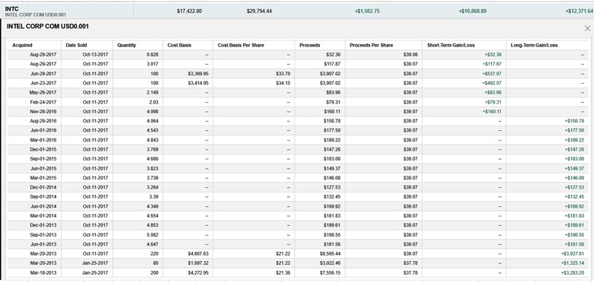The width and height of the screenshot is (594, 283).
Task: Select total gain +$12,371.64
Action: pyautogui.click(x=580, y=11)
